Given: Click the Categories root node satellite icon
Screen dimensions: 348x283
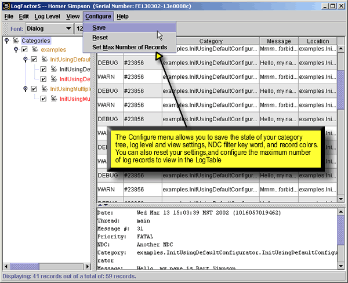Looking at the screenshot, I should click(16, 41).
